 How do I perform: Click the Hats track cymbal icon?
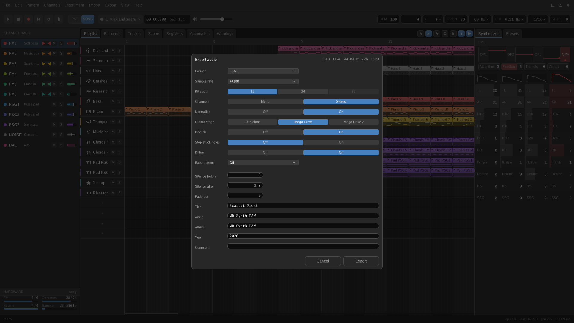88,71
